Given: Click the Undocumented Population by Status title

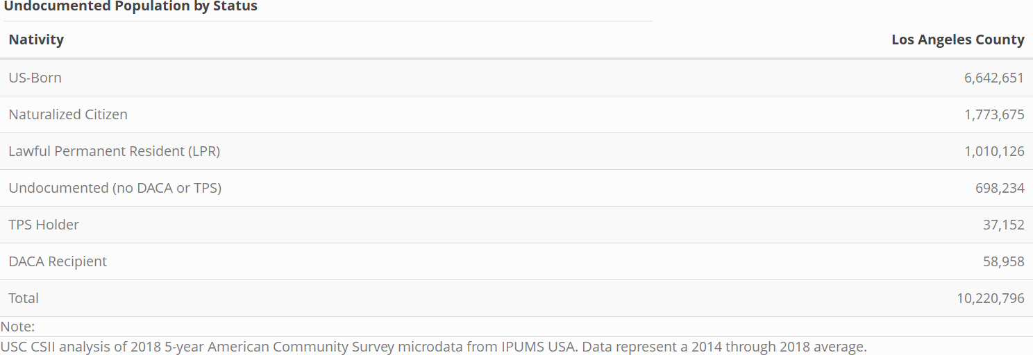Looking at the screenshot, I should [131, 7].
